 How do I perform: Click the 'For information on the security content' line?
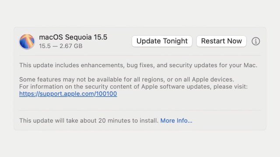pos(133,87)
